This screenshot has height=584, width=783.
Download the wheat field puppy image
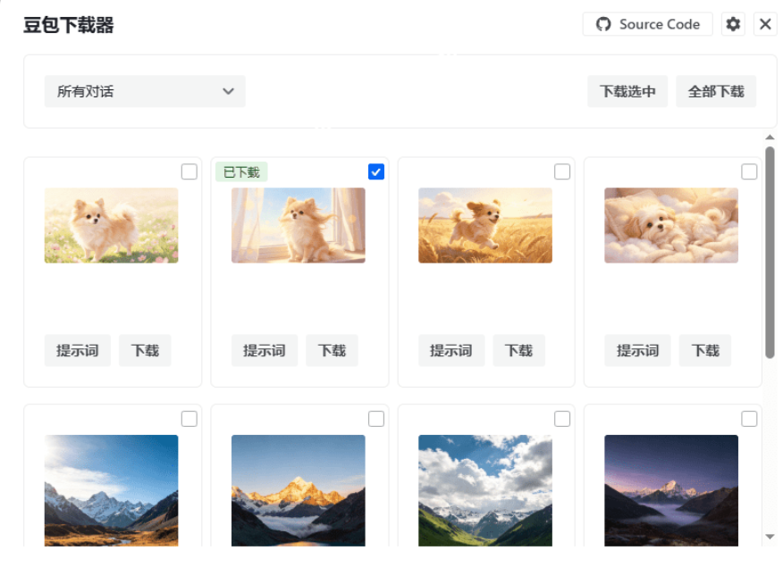518,351
